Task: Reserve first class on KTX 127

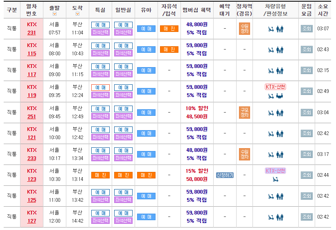Action: point(101,213)
